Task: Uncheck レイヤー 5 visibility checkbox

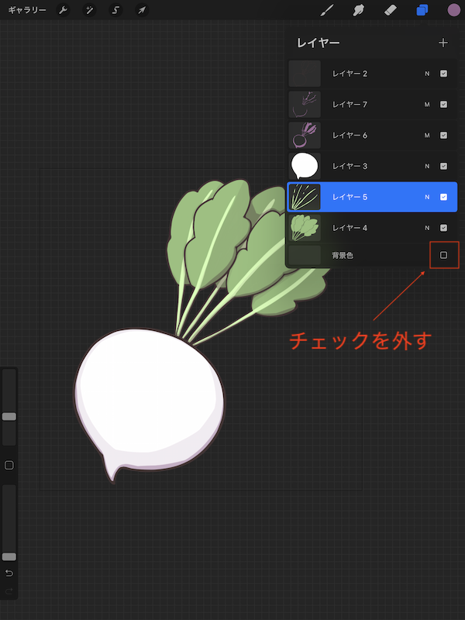Action: 443,197
